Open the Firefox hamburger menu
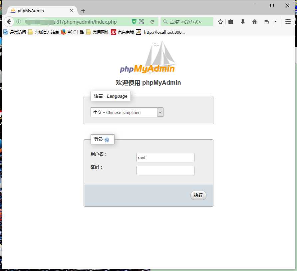297x271 pixels. pos(288,22)
